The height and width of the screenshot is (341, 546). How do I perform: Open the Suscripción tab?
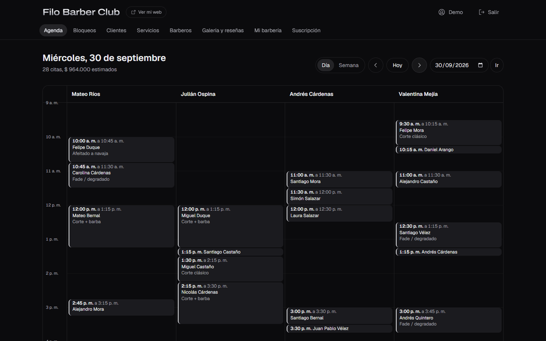click(306, 30)
